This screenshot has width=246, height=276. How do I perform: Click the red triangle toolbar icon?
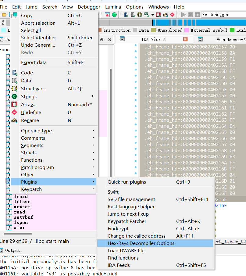click(107, 15)
